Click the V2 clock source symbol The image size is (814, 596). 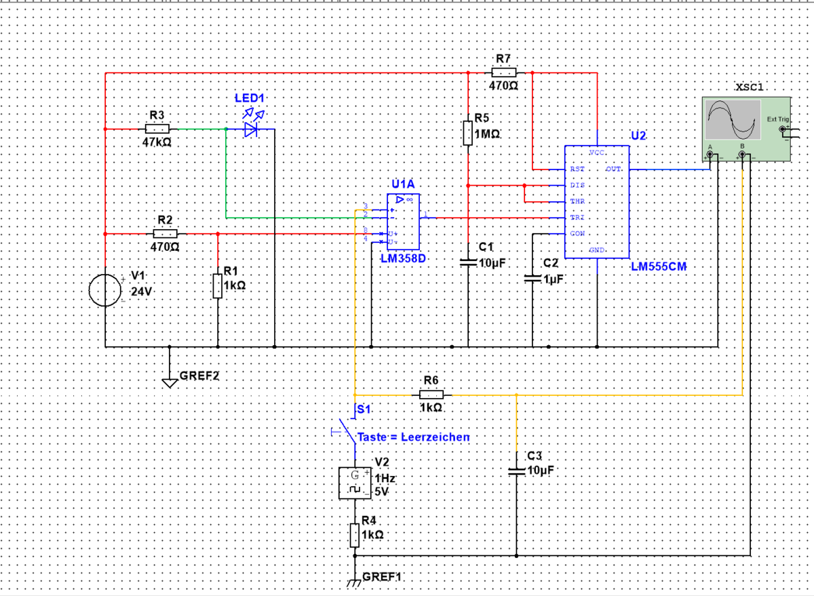[355, 483]
